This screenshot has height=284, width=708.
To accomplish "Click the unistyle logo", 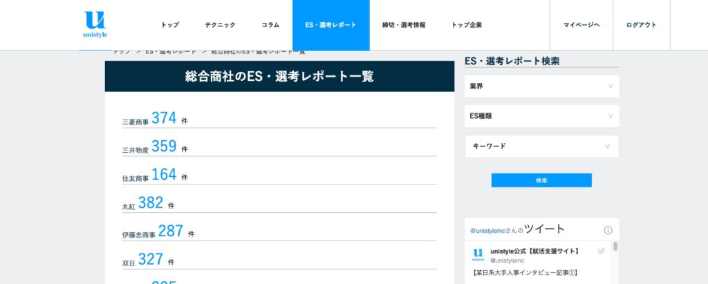I will point(95,24).
